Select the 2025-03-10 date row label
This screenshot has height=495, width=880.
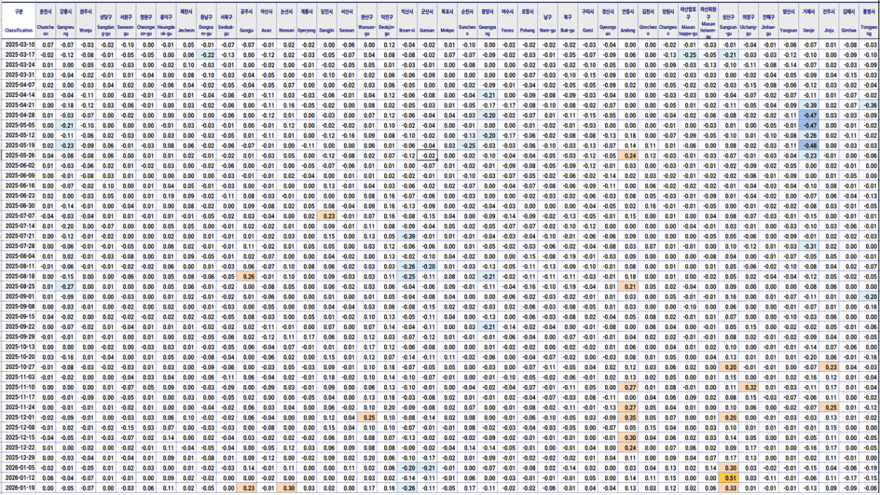19,45
